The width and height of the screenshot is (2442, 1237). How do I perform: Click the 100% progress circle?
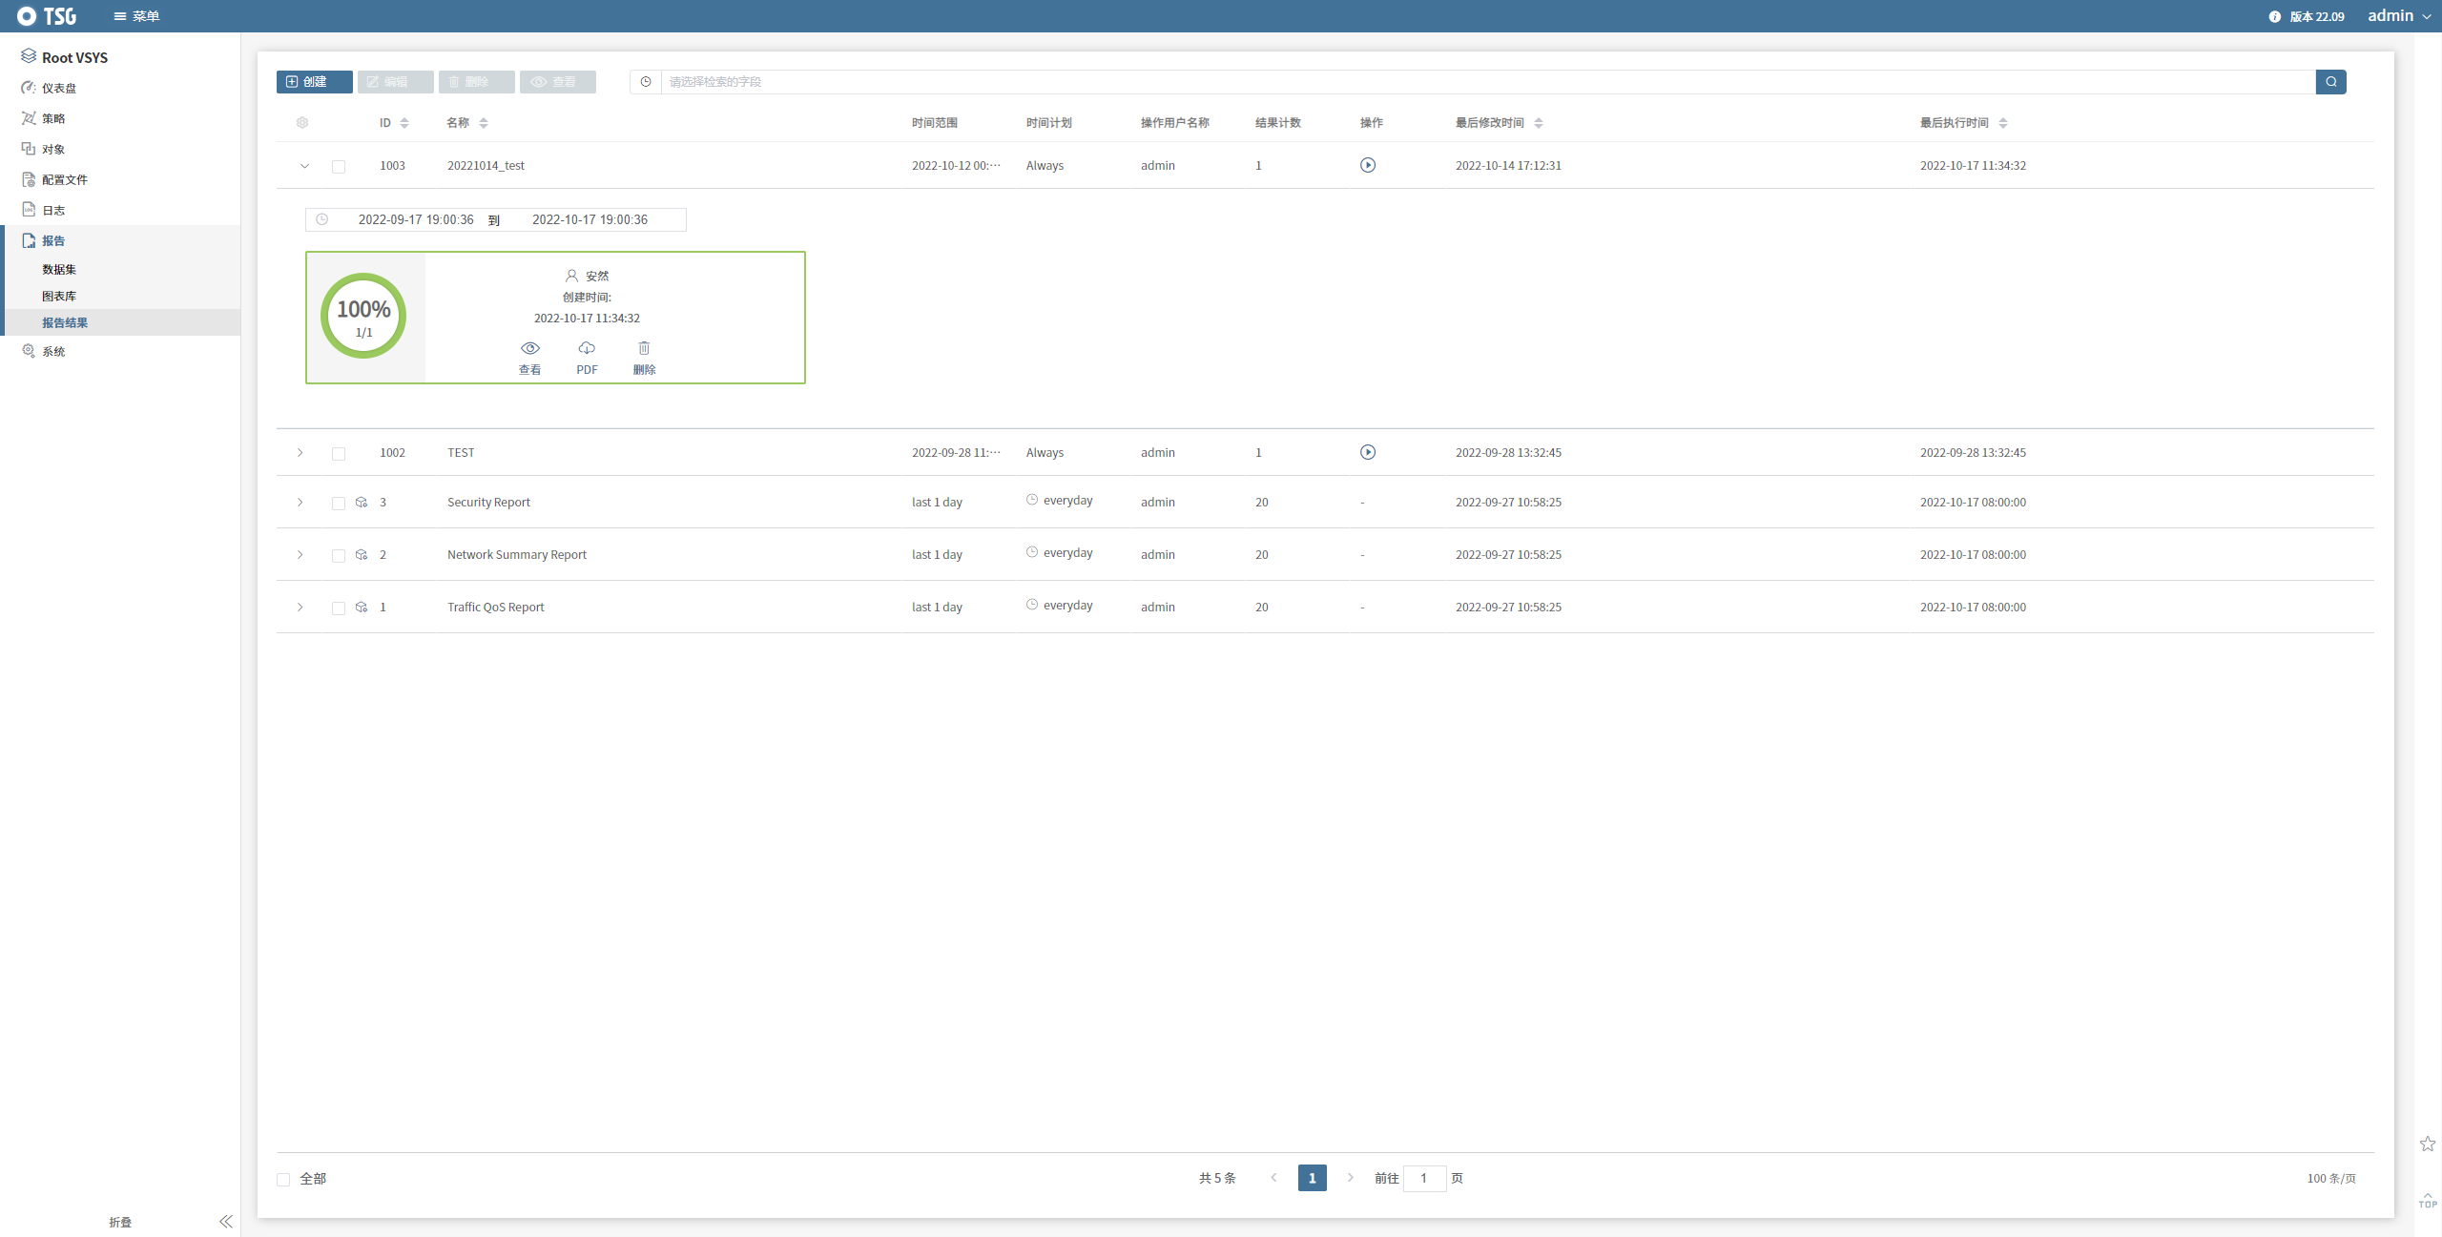[363, 316]
